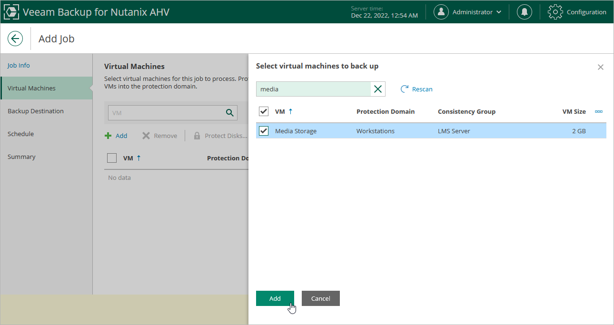
Task: Expand the Administrator account dropdown
Action: tap(499, 12)
